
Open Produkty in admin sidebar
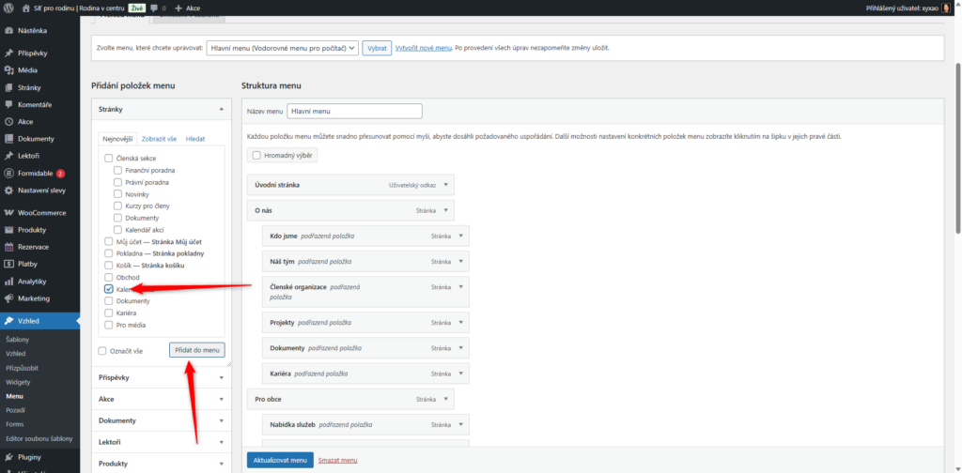(32, 230)
